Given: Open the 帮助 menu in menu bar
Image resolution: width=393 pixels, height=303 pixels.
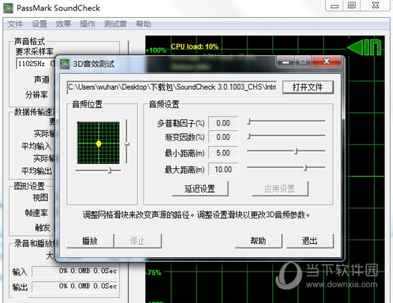Looking at the screenshot, I should pyautogui.click(x=143, y=24).
